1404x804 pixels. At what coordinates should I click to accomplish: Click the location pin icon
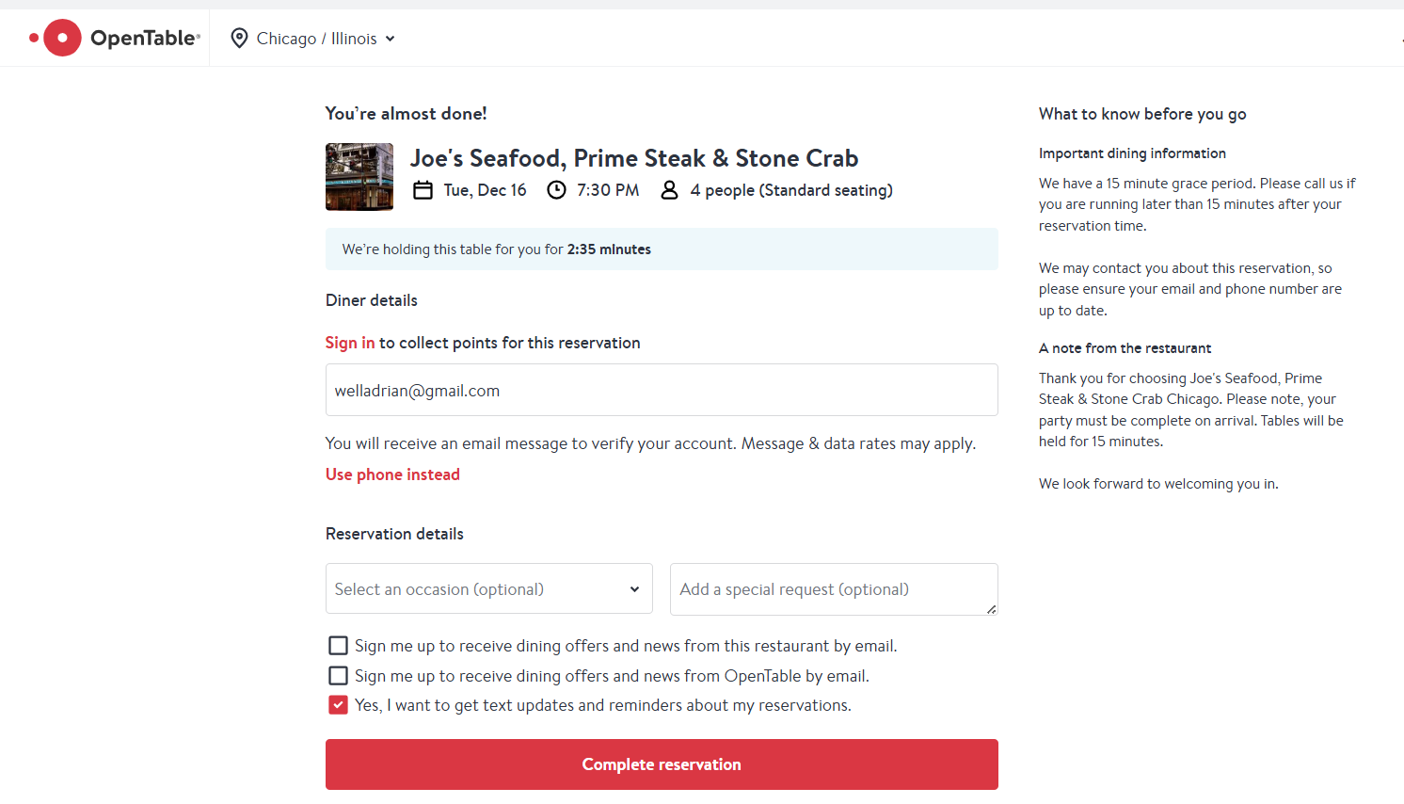[239, 38]
